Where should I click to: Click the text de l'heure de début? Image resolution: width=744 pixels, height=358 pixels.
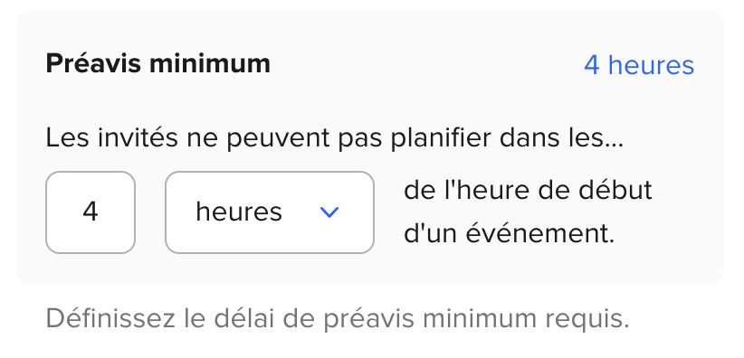[528, 190]
